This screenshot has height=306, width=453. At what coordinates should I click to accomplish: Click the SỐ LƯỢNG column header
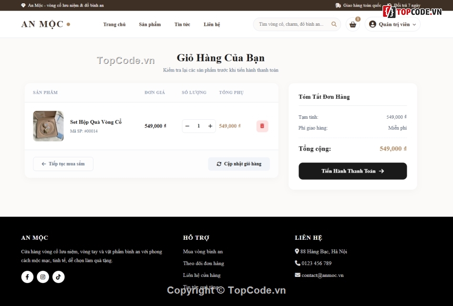(194, 92)
